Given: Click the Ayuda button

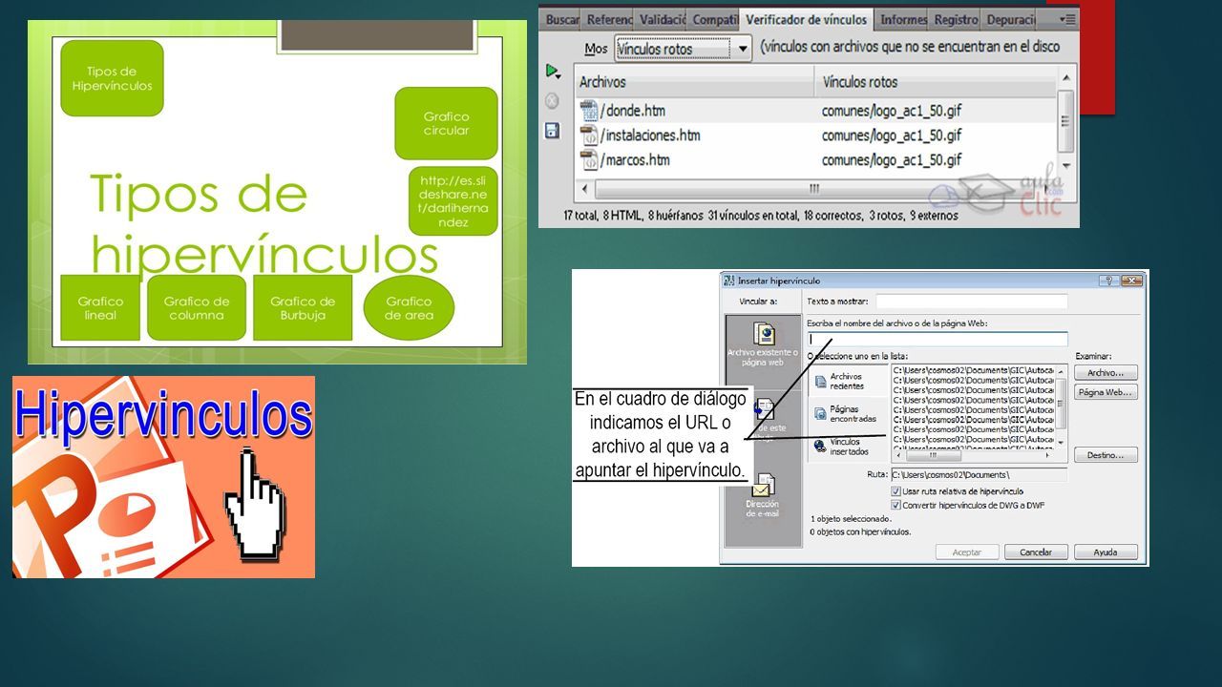Looking at the screenshot, I should (x=1106, y=552).
